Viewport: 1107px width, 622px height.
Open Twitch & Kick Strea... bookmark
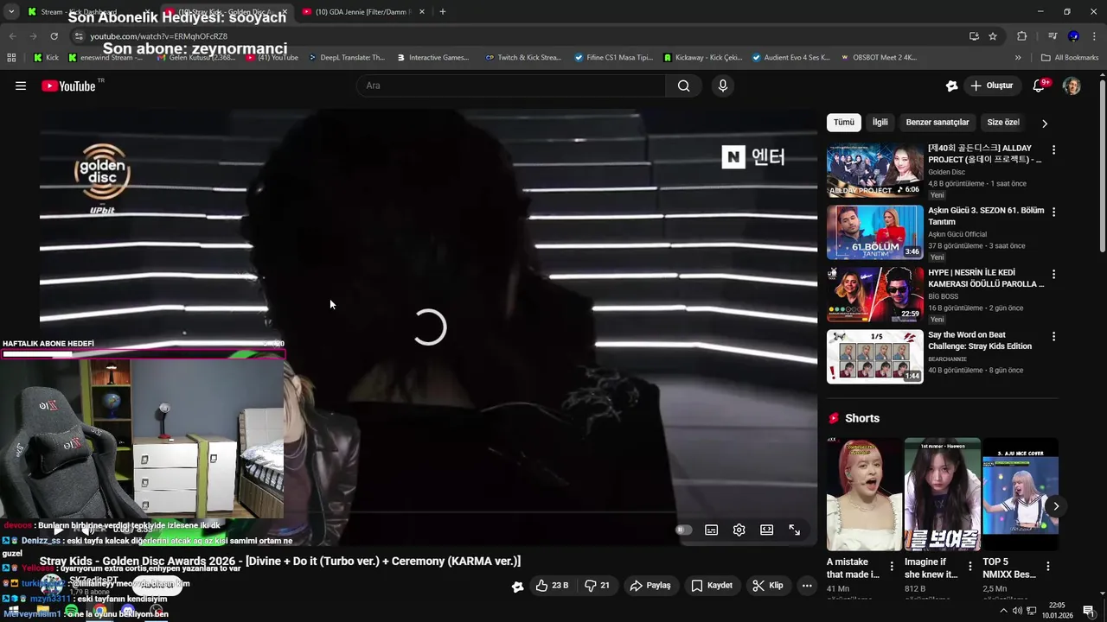[x=524, y=58]
